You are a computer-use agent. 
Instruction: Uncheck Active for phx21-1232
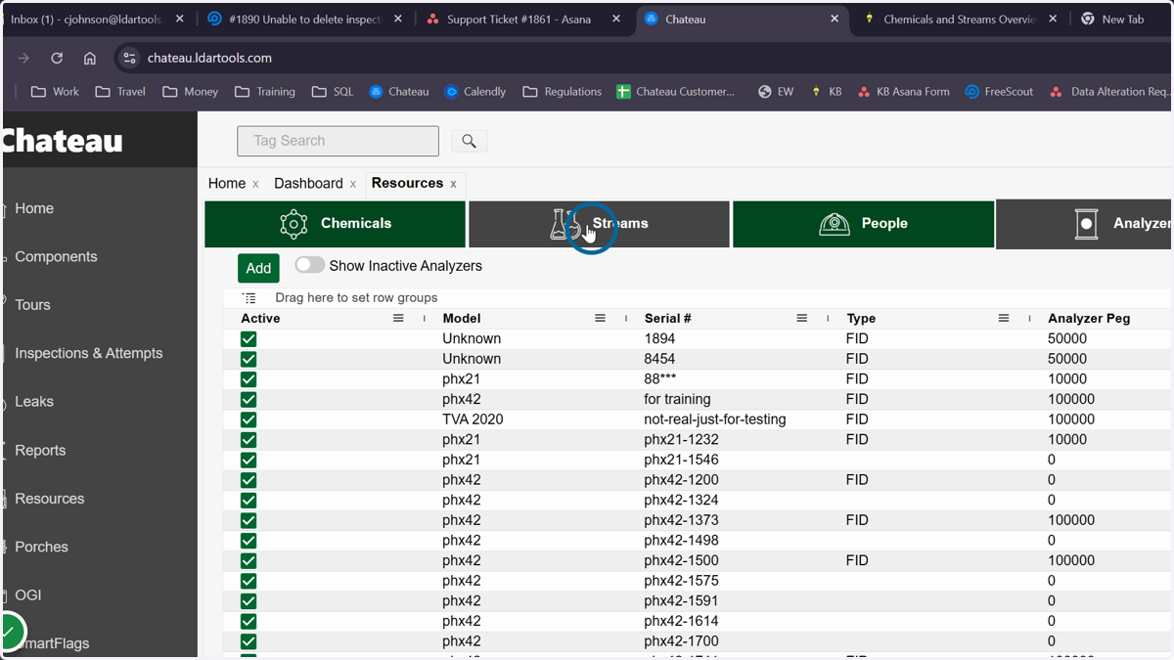point(248,440)
